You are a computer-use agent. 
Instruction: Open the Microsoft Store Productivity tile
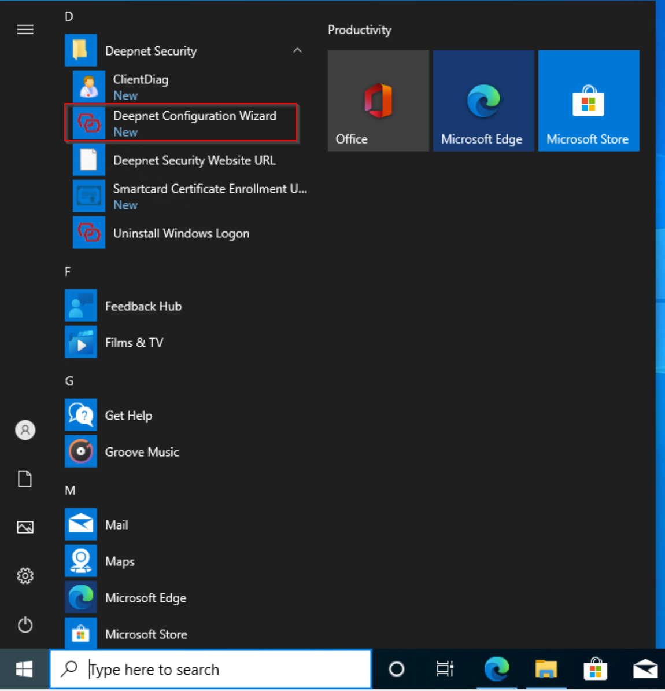[x=589, y=101]
